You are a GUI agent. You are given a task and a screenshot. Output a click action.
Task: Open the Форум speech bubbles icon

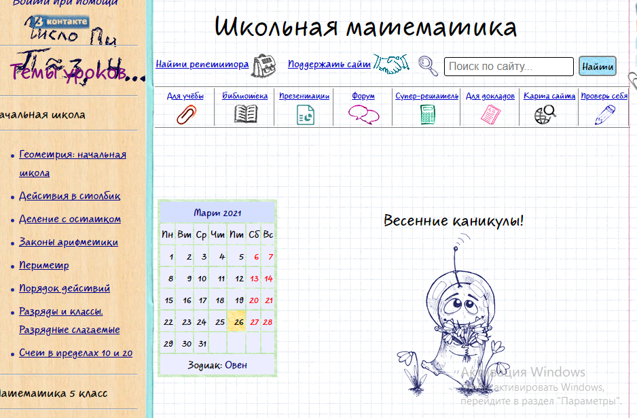click(363, 114)
